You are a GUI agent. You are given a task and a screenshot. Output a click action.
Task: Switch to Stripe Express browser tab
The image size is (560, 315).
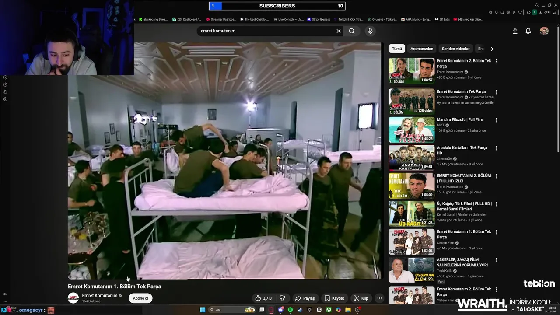(x=319, y=19)
